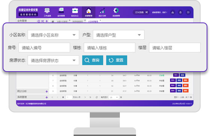Switch to the first tab after home icon
The height and width of the screenshot is (136, 210).
(62, 21)
